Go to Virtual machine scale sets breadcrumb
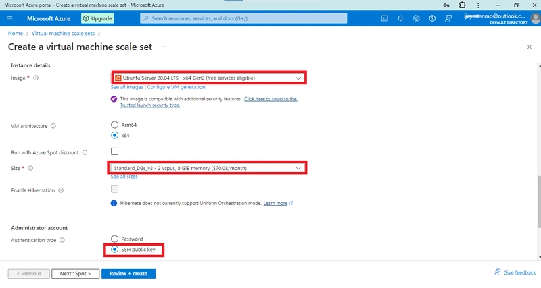The image size is (541, 288). click(x=63, y=33)
